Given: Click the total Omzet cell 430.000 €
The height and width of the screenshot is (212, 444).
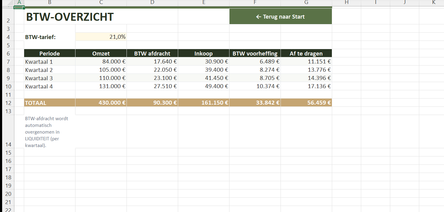Looking at the screenshot, I should [101, 103].
